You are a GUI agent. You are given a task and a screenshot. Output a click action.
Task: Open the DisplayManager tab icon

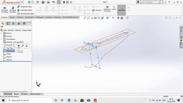[24, 23]
